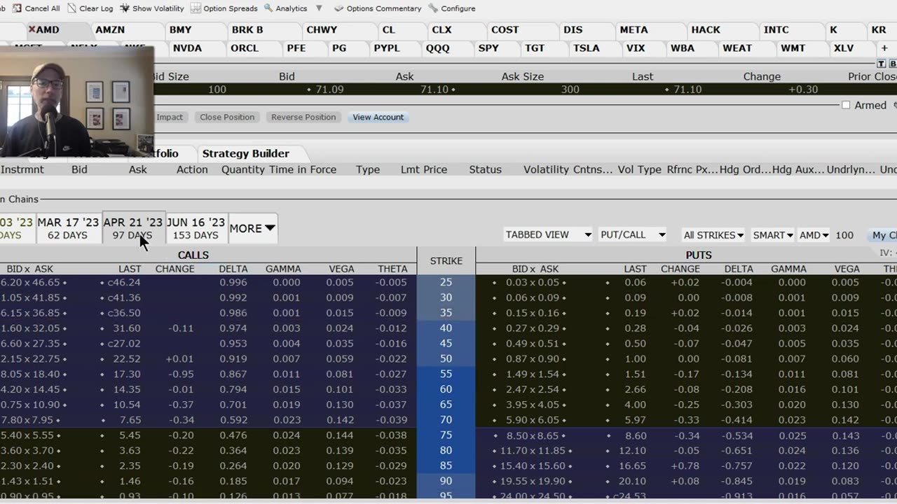Viewport: 897px width, 504px height.
Task: Click the Reverse Position button
Action: [303, 117]
